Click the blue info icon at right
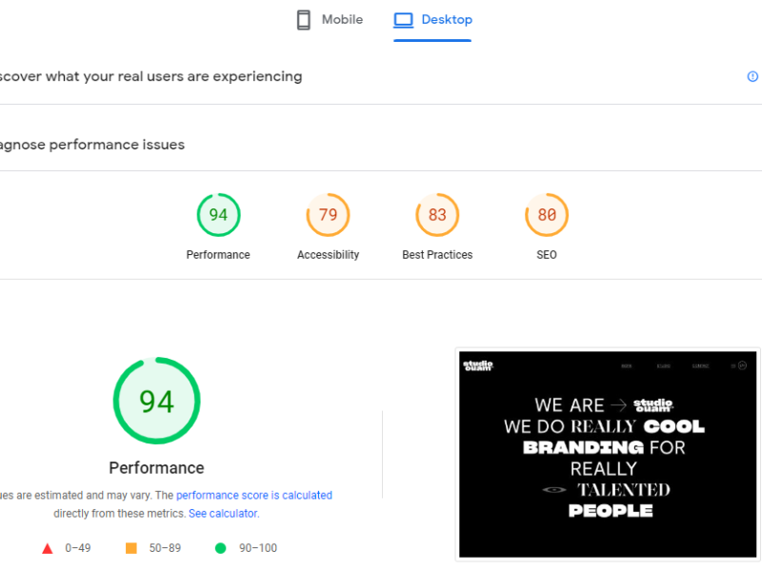 click(752, 77)
